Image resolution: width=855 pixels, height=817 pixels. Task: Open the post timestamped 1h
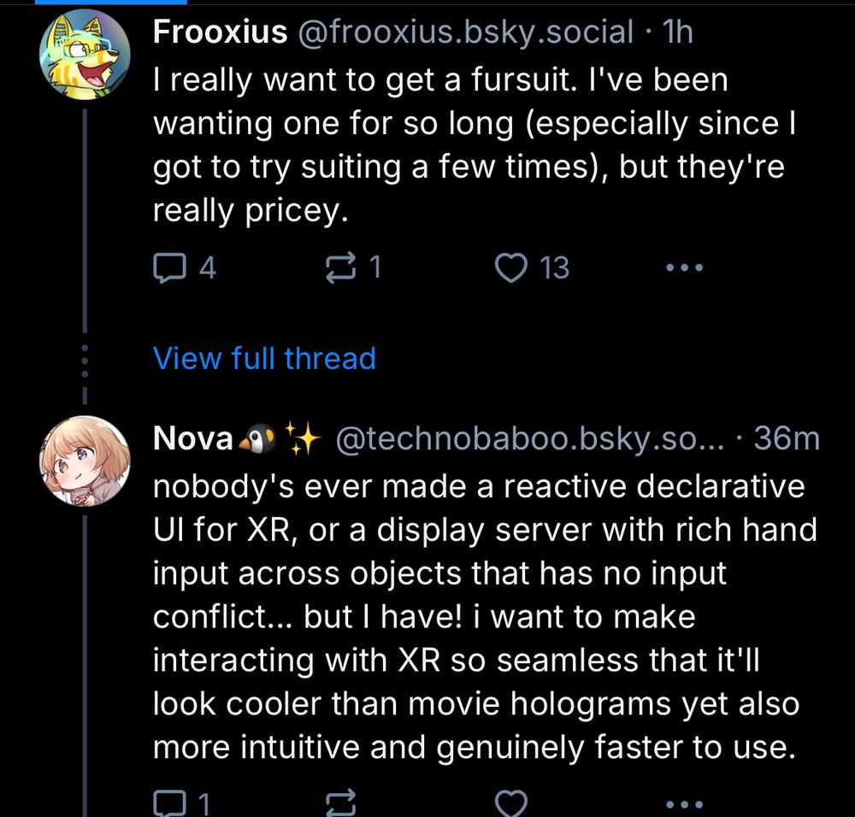678,32
